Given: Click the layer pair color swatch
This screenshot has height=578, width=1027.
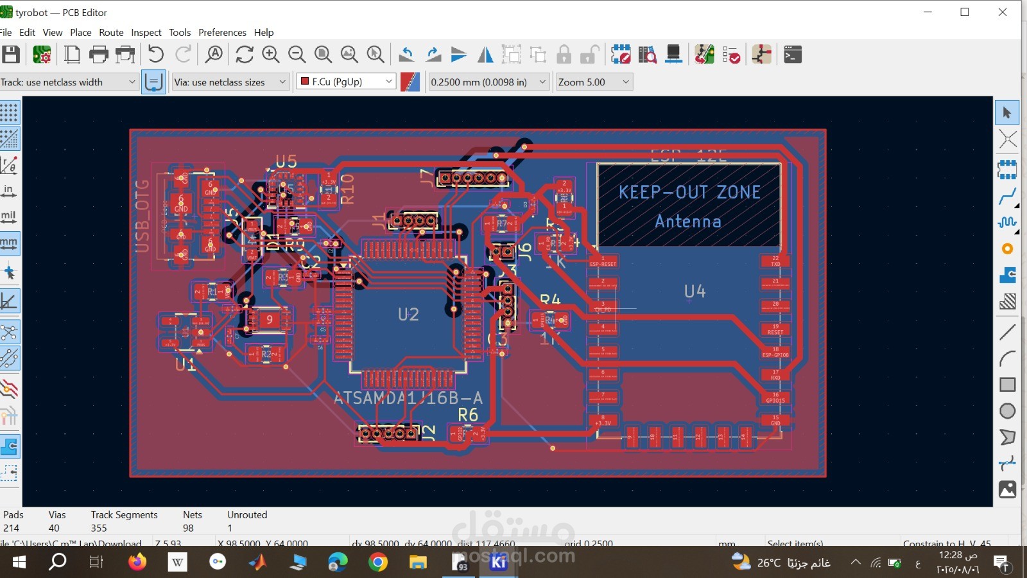Looking at the screenshot, I should click(x=410, y=82).
